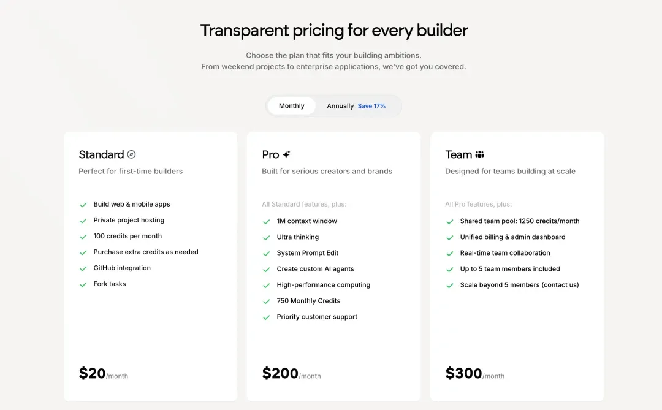This screenshot has height=410, width=662.
Task: Select the Monthly billing option
Action: coord(291,105)
